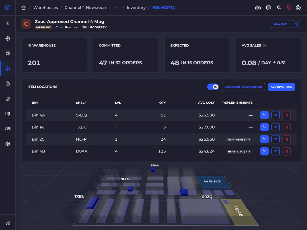Open item history clock button
307x230 pixels.
[x=297, y=24]
